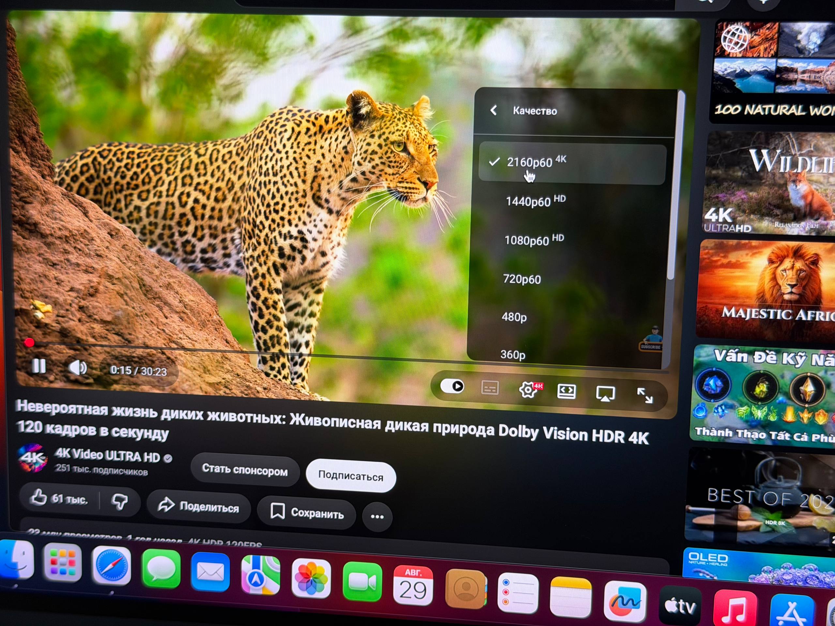Click the Стать спонсором button

[x=245, y=470]
